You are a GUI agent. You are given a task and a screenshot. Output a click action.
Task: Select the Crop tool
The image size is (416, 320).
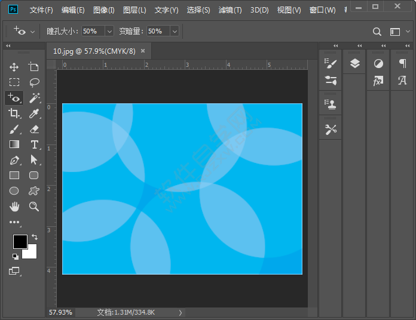click(x=14, y=113)
